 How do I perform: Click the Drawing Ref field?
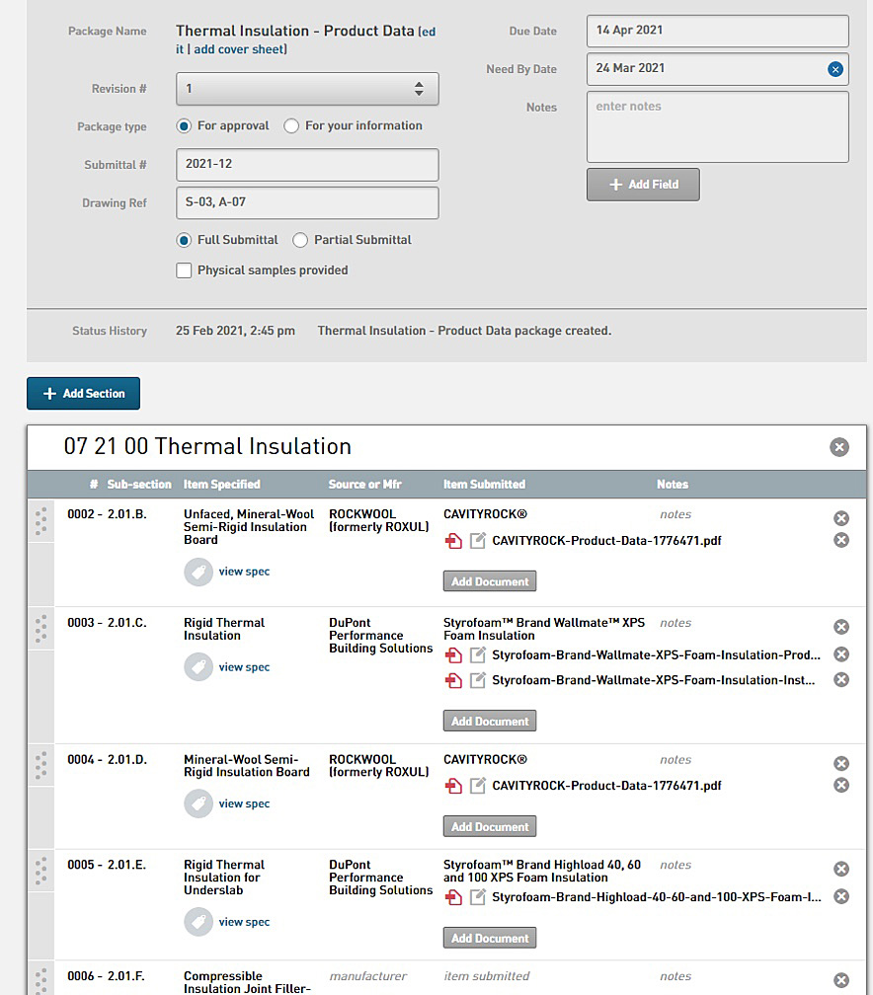coord(307,203)
